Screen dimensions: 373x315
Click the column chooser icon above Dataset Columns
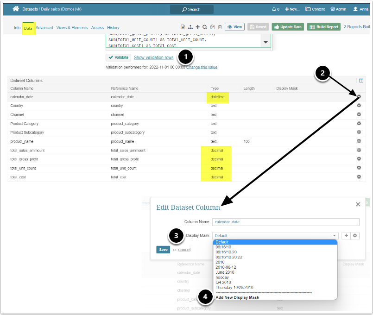tap(361, 80)
